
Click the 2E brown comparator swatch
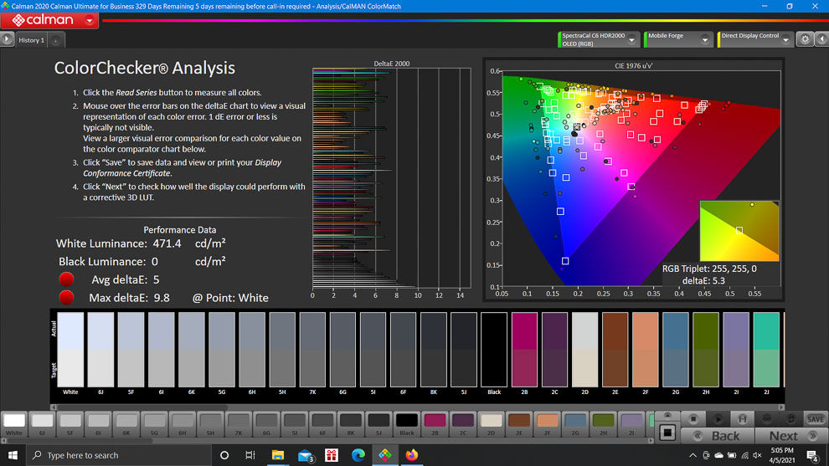pyautogui.click(x=615, y=349)
